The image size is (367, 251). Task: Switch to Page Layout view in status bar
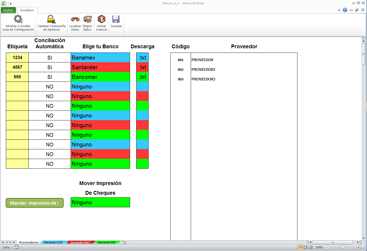[x=305, y=247]
